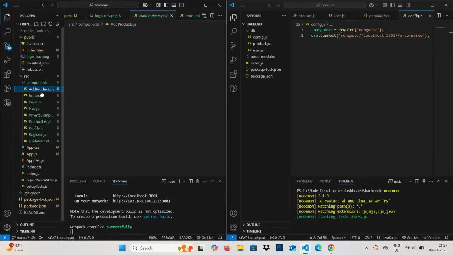Toggle bottom panel in backend title bar
The image size is (453, 255).
400,5
